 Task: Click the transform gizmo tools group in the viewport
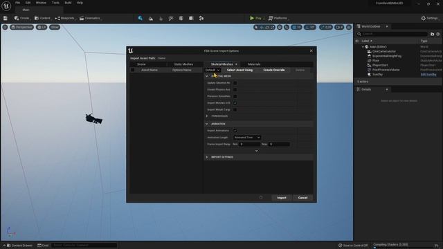coord(264,27)
